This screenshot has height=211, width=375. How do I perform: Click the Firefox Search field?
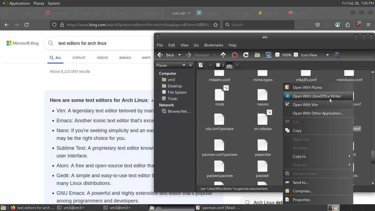(x=259, y=25)
